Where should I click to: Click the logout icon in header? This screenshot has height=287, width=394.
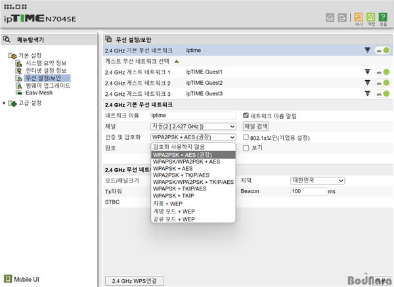tap(342, 18)
